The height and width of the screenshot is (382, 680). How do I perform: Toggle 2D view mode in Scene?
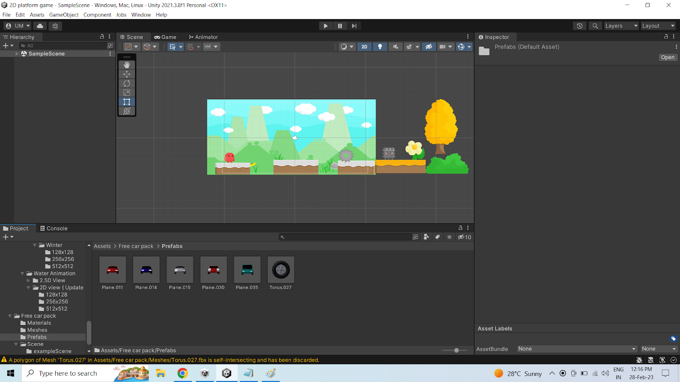click(364, 47)
